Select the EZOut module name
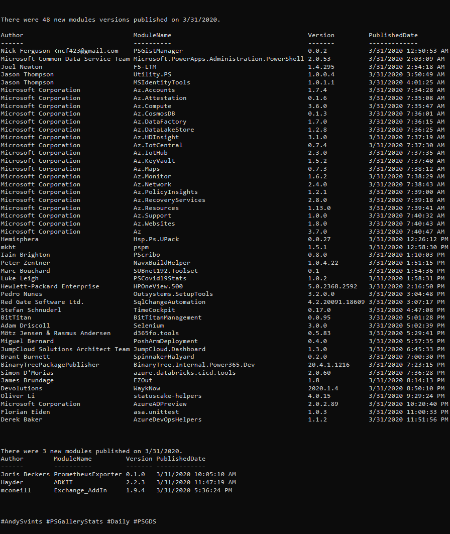The image size is (450, 534). (143, 380)
